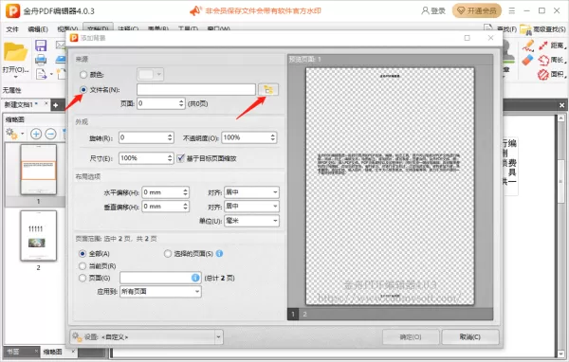Close the document pane with white X
Screen dimensions: 569x362
pyautogui.click(x=561, y=105)
